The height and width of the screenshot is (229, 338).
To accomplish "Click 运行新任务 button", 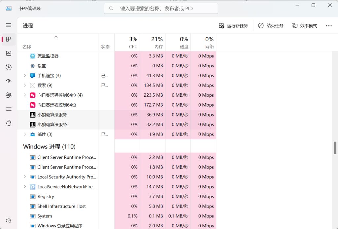I will coord(233,26).
